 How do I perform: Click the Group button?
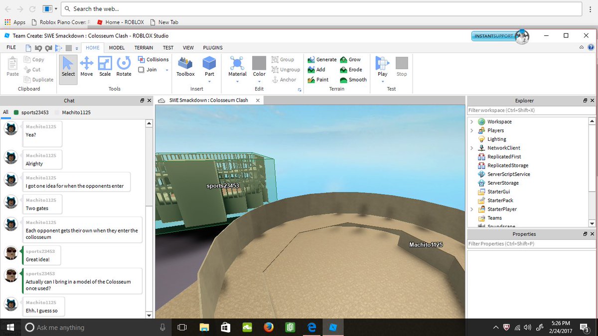[283, 59]
